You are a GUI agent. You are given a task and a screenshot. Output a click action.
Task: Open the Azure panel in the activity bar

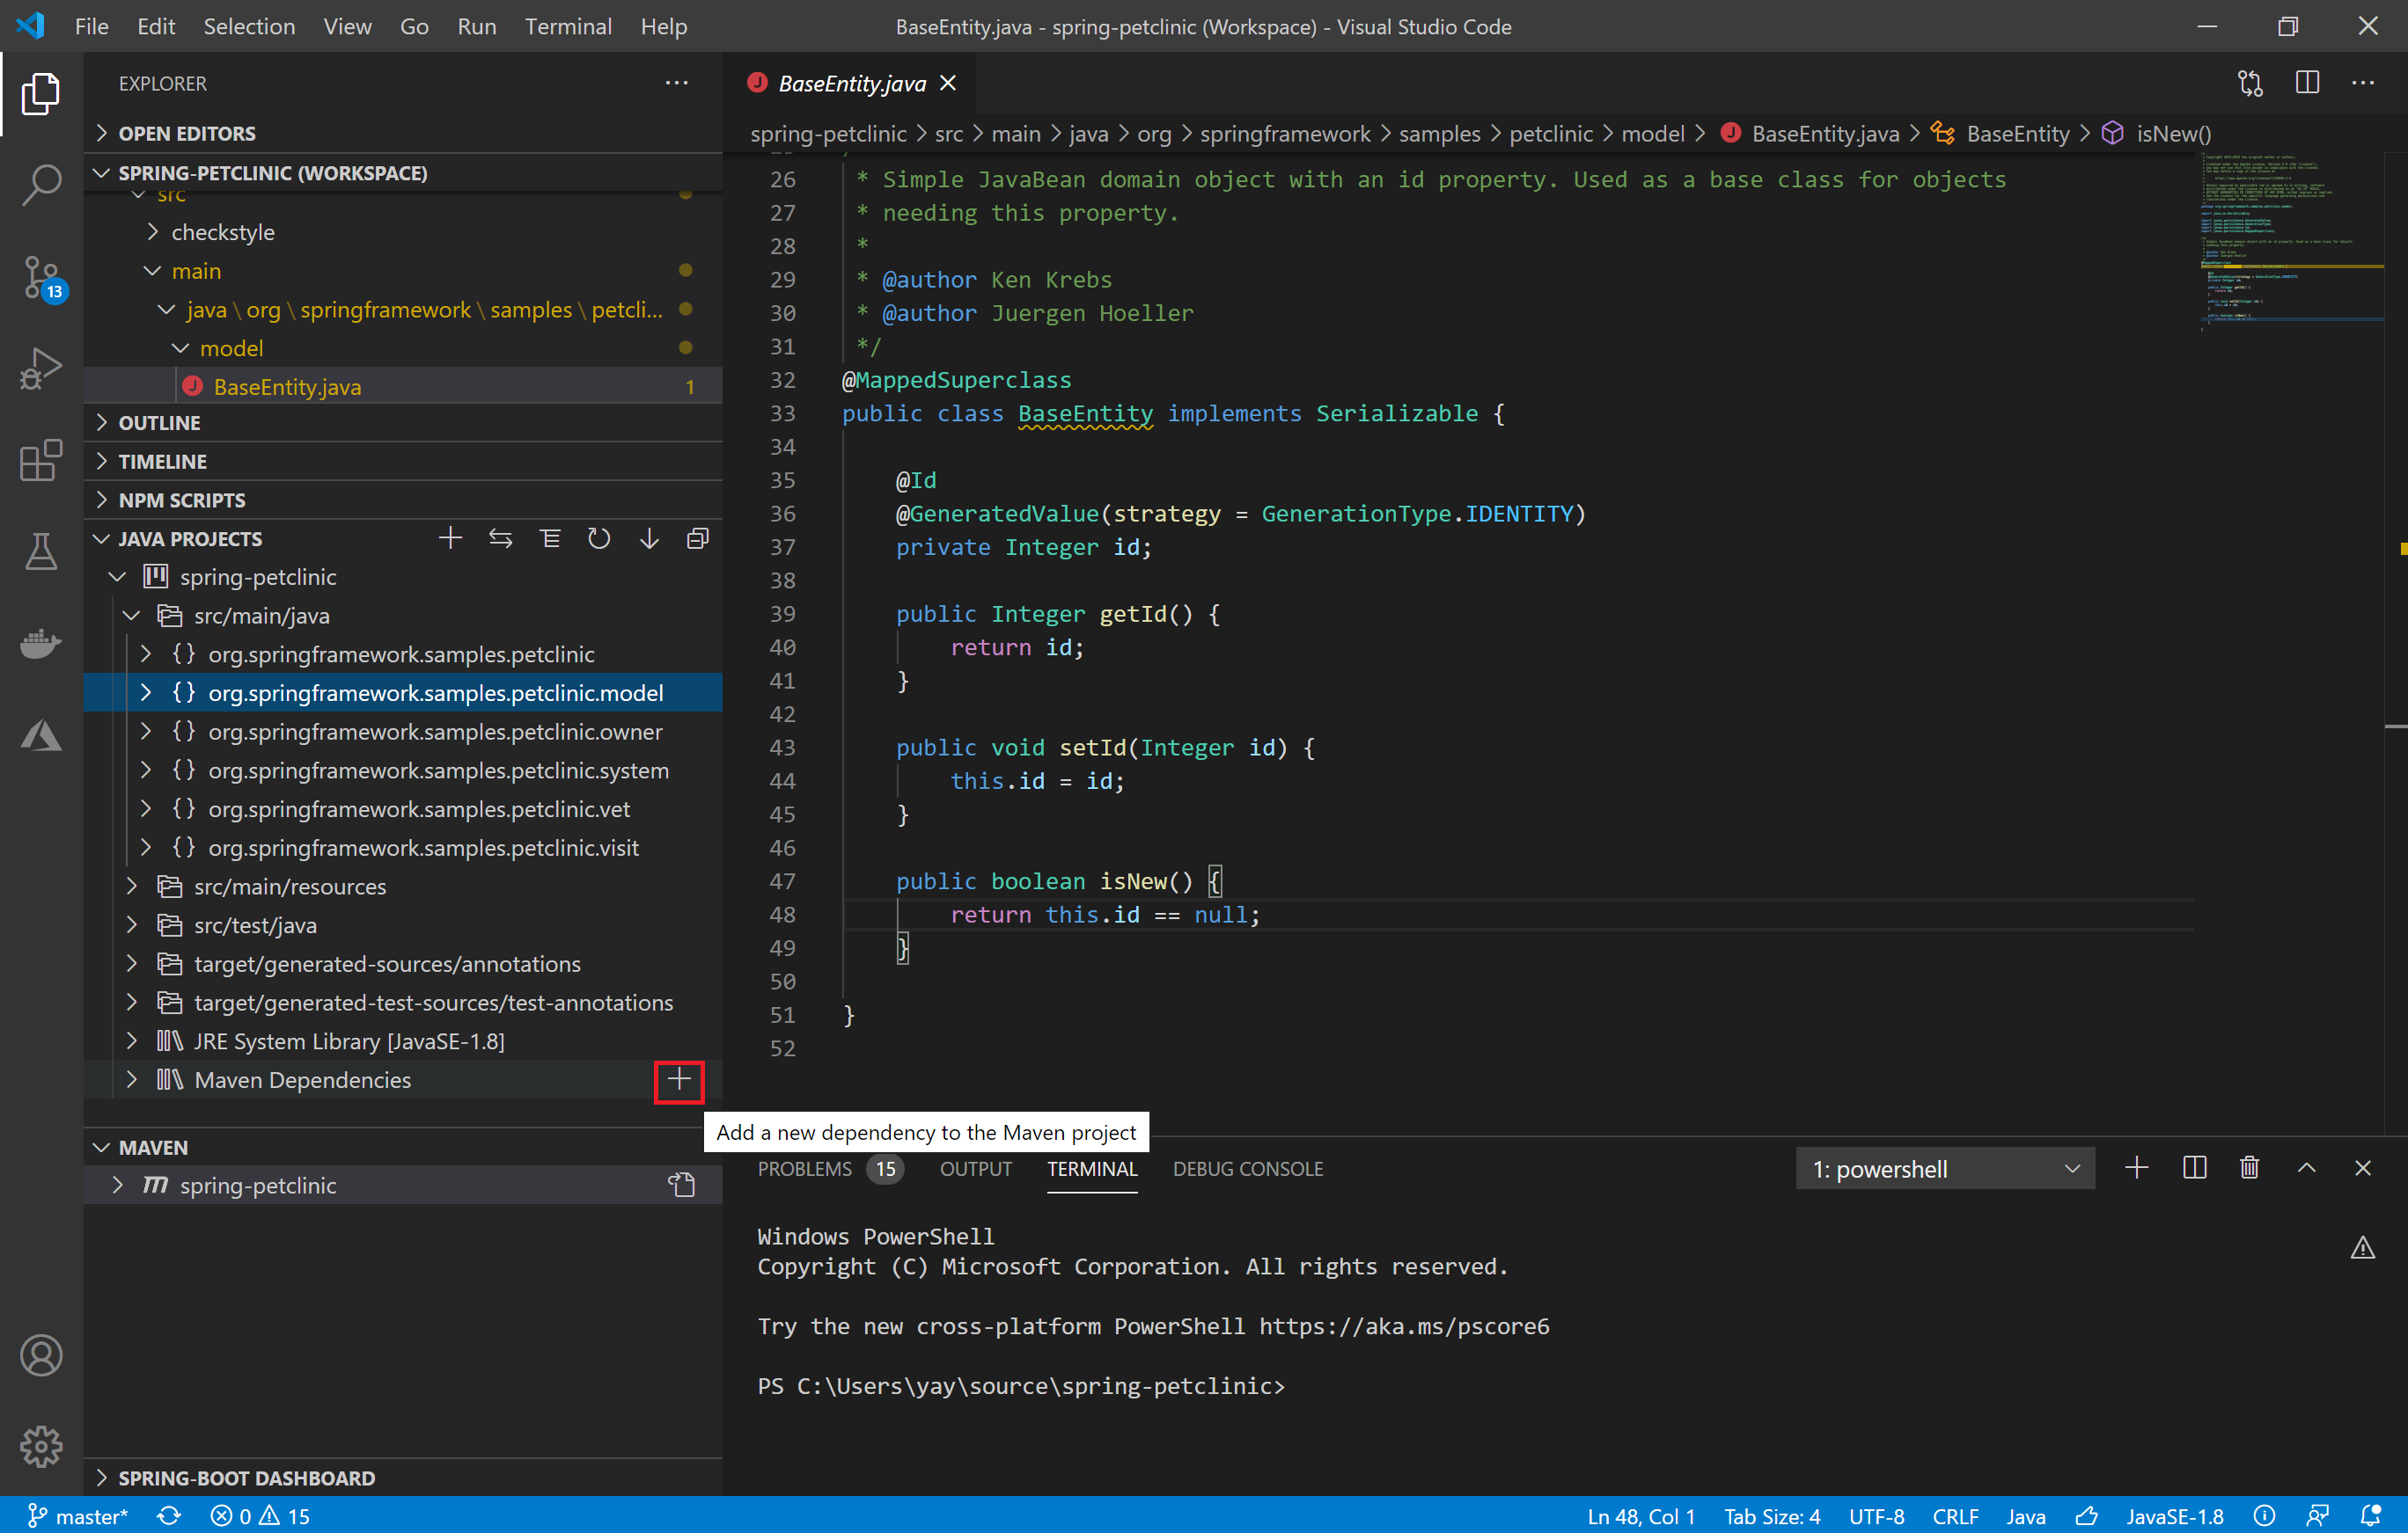point(41,734)
